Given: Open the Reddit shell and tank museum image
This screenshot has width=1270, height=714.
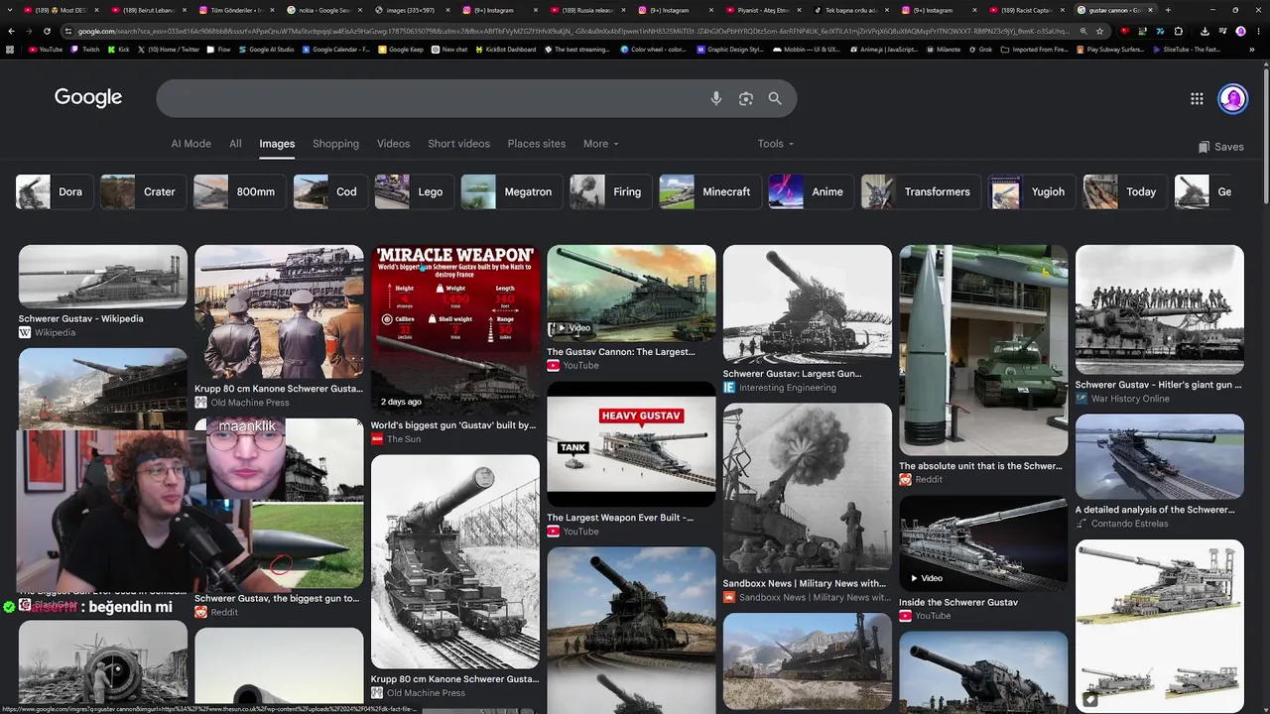Looking at the screenshot, I should point(983,349).
